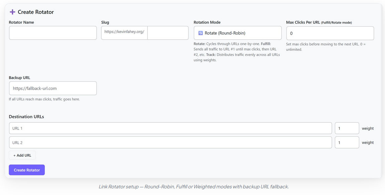The height and width of the screenshot is (195, 385).
Task: Click the Rotate/Fulfill/Track mode description text
Action: click(237, 52)
